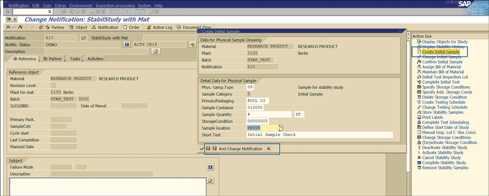The image size is (489, 196).
Task: Click Specify Storage Conditions
Action: 446,87
